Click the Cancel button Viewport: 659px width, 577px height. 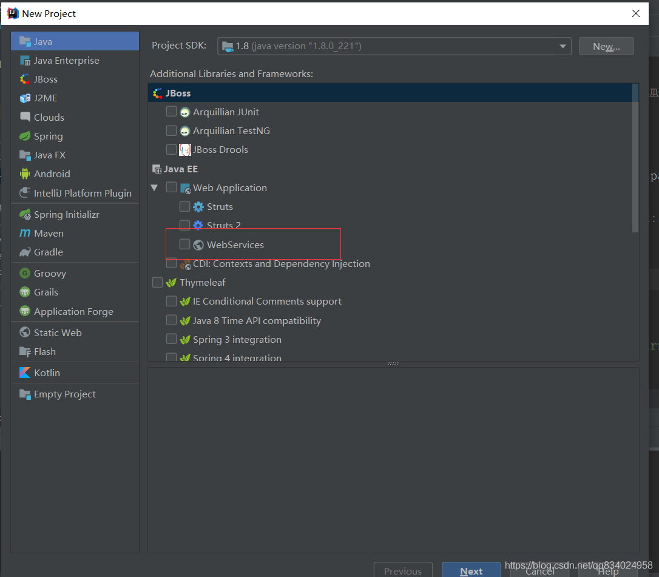[x=539, y=571]
